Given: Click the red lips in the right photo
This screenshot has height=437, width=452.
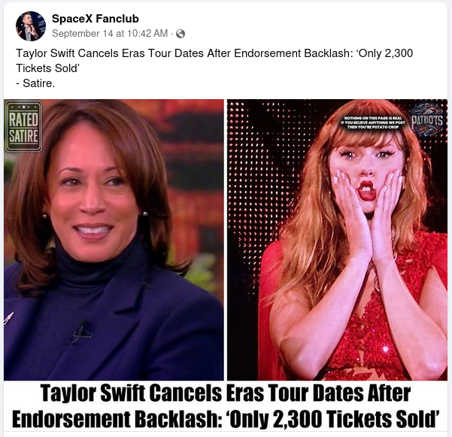Looking at the screenshot, I should coord(367,190).
